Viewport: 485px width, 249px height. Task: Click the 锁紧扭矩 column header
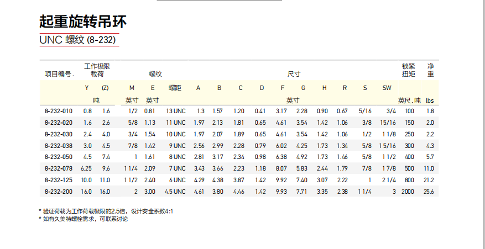pyautogui.click(x=408, y=70)
